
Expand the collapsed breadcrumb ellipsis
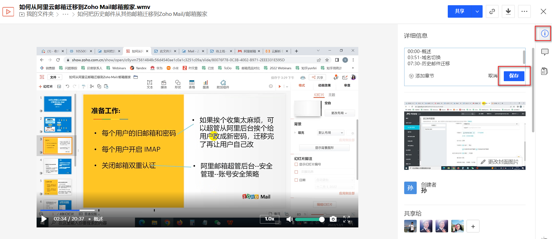(x=65, y=14)
